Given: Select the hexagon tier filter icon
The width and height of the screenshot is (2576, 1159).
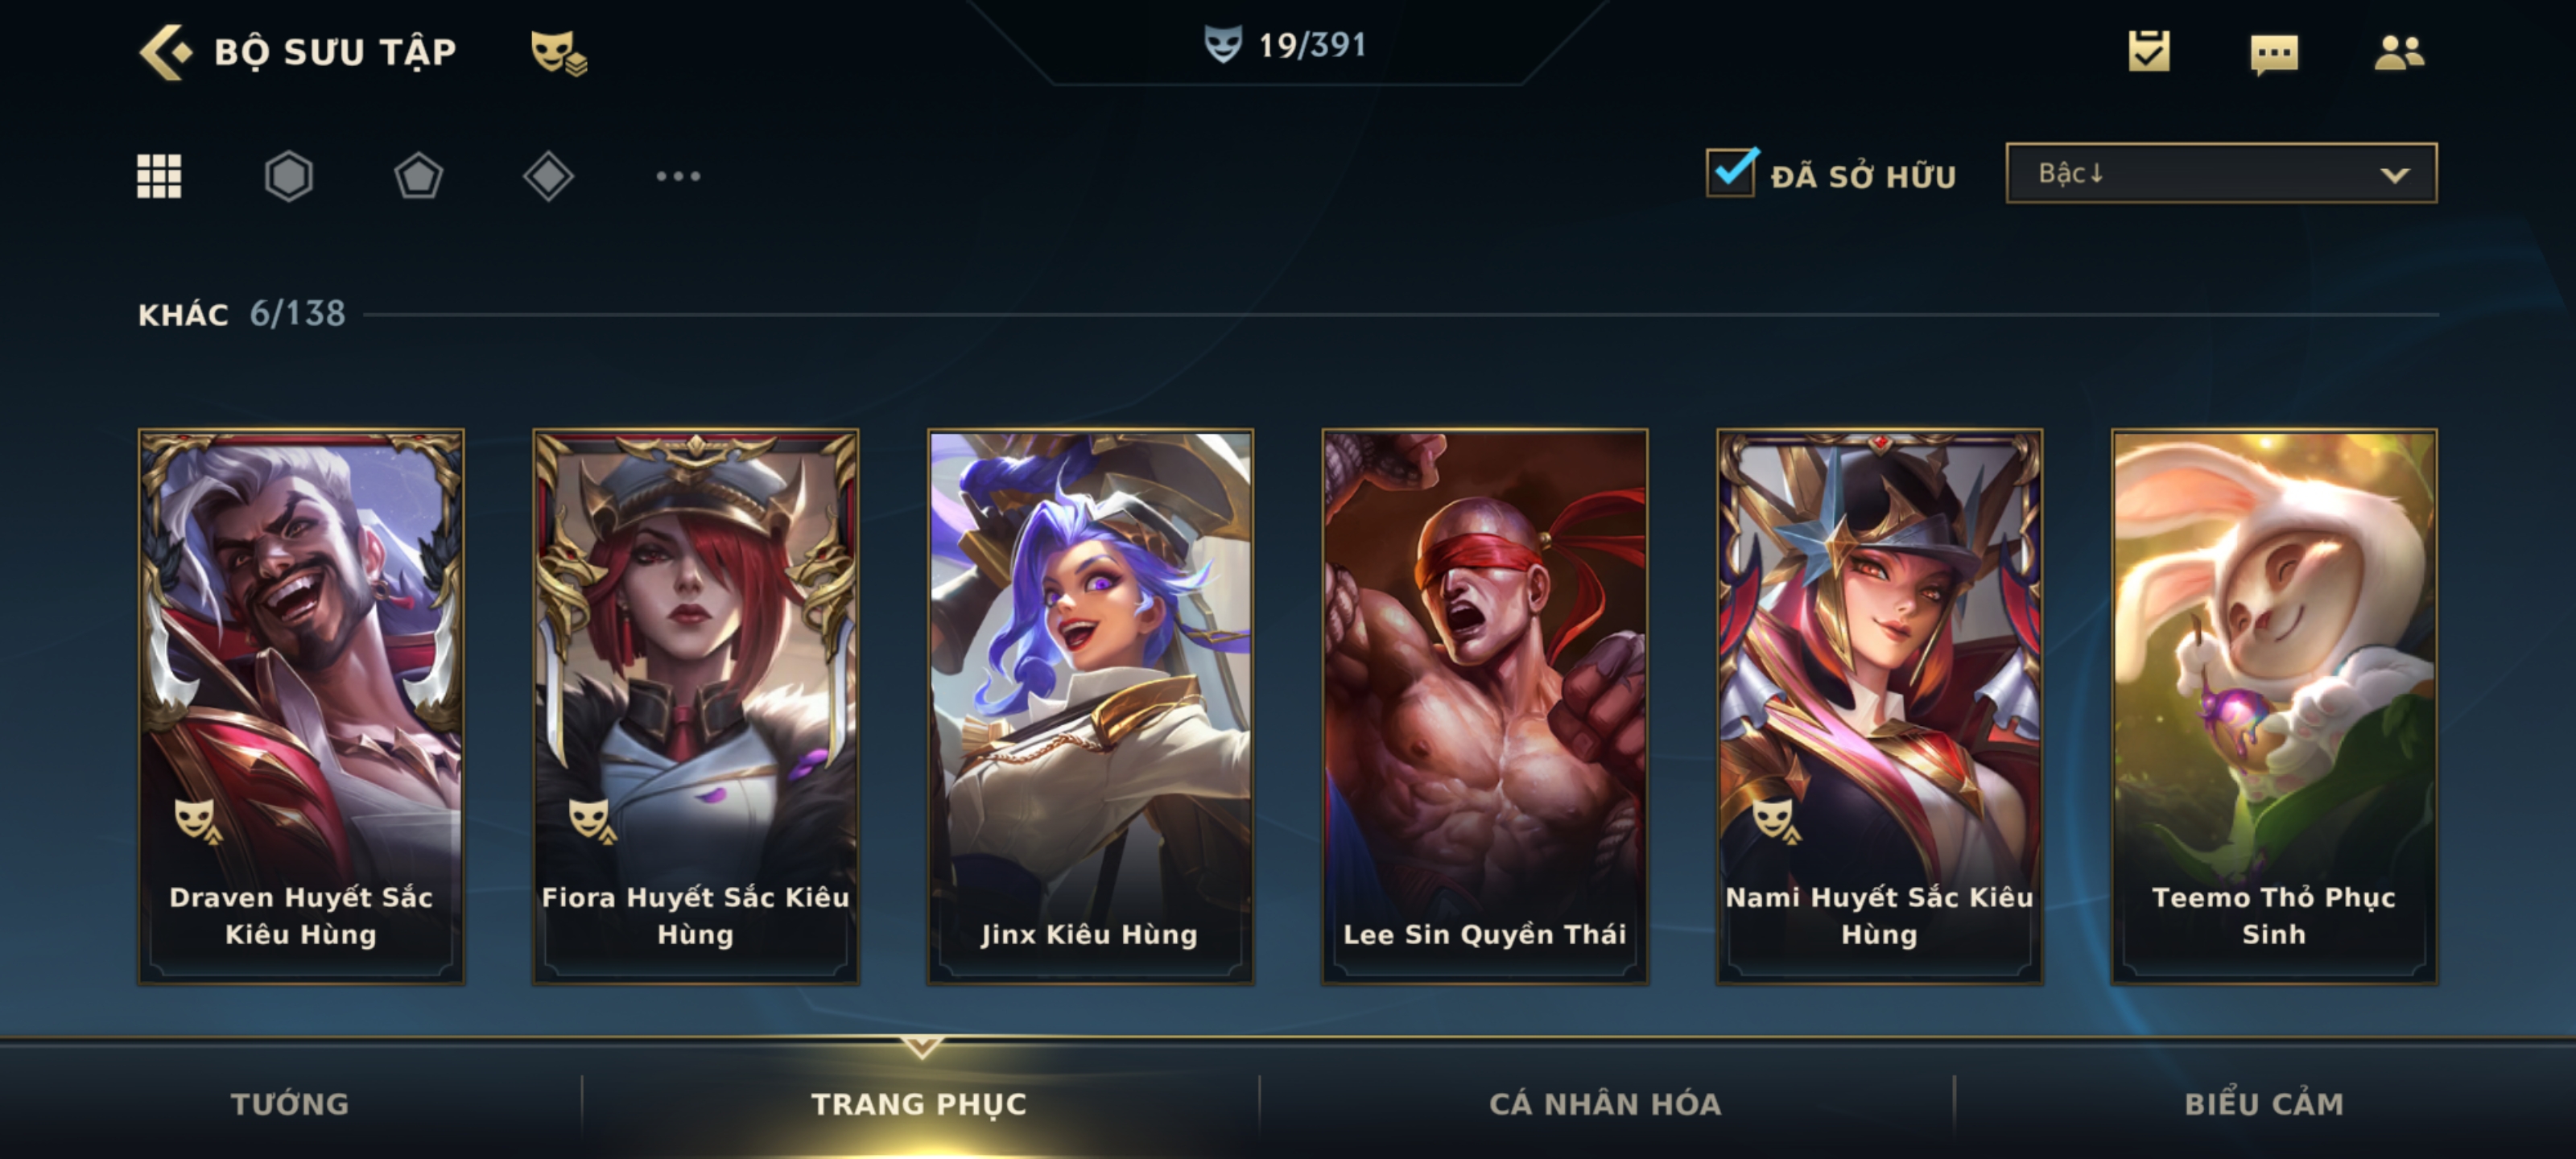Looking at the screenshot, I should pyautogui.click(x=289, y=176).
